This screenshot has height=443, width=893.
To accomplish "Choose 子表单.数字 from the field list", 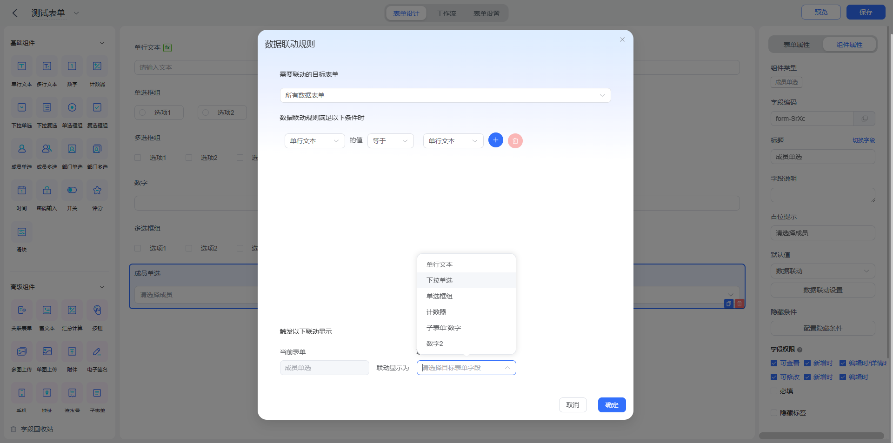I will point(466,328).
